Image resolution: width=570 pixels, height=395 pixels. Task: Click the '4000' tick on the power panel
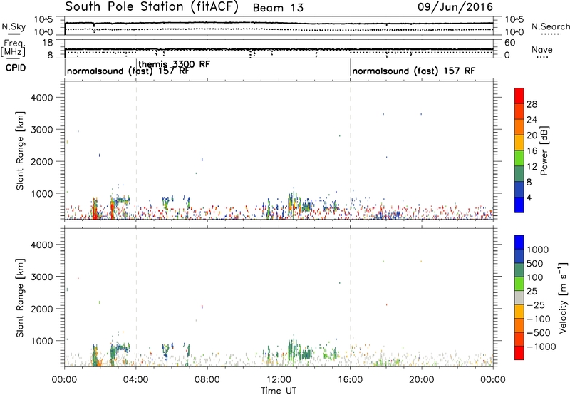coord(41,98)
